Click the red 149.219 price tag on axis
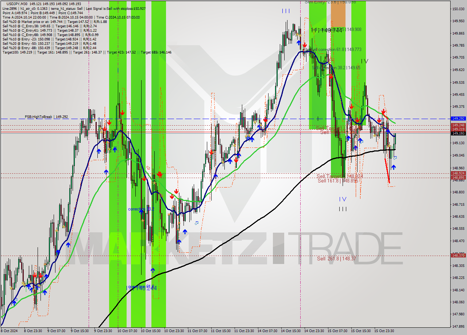 tap(458, 129)
